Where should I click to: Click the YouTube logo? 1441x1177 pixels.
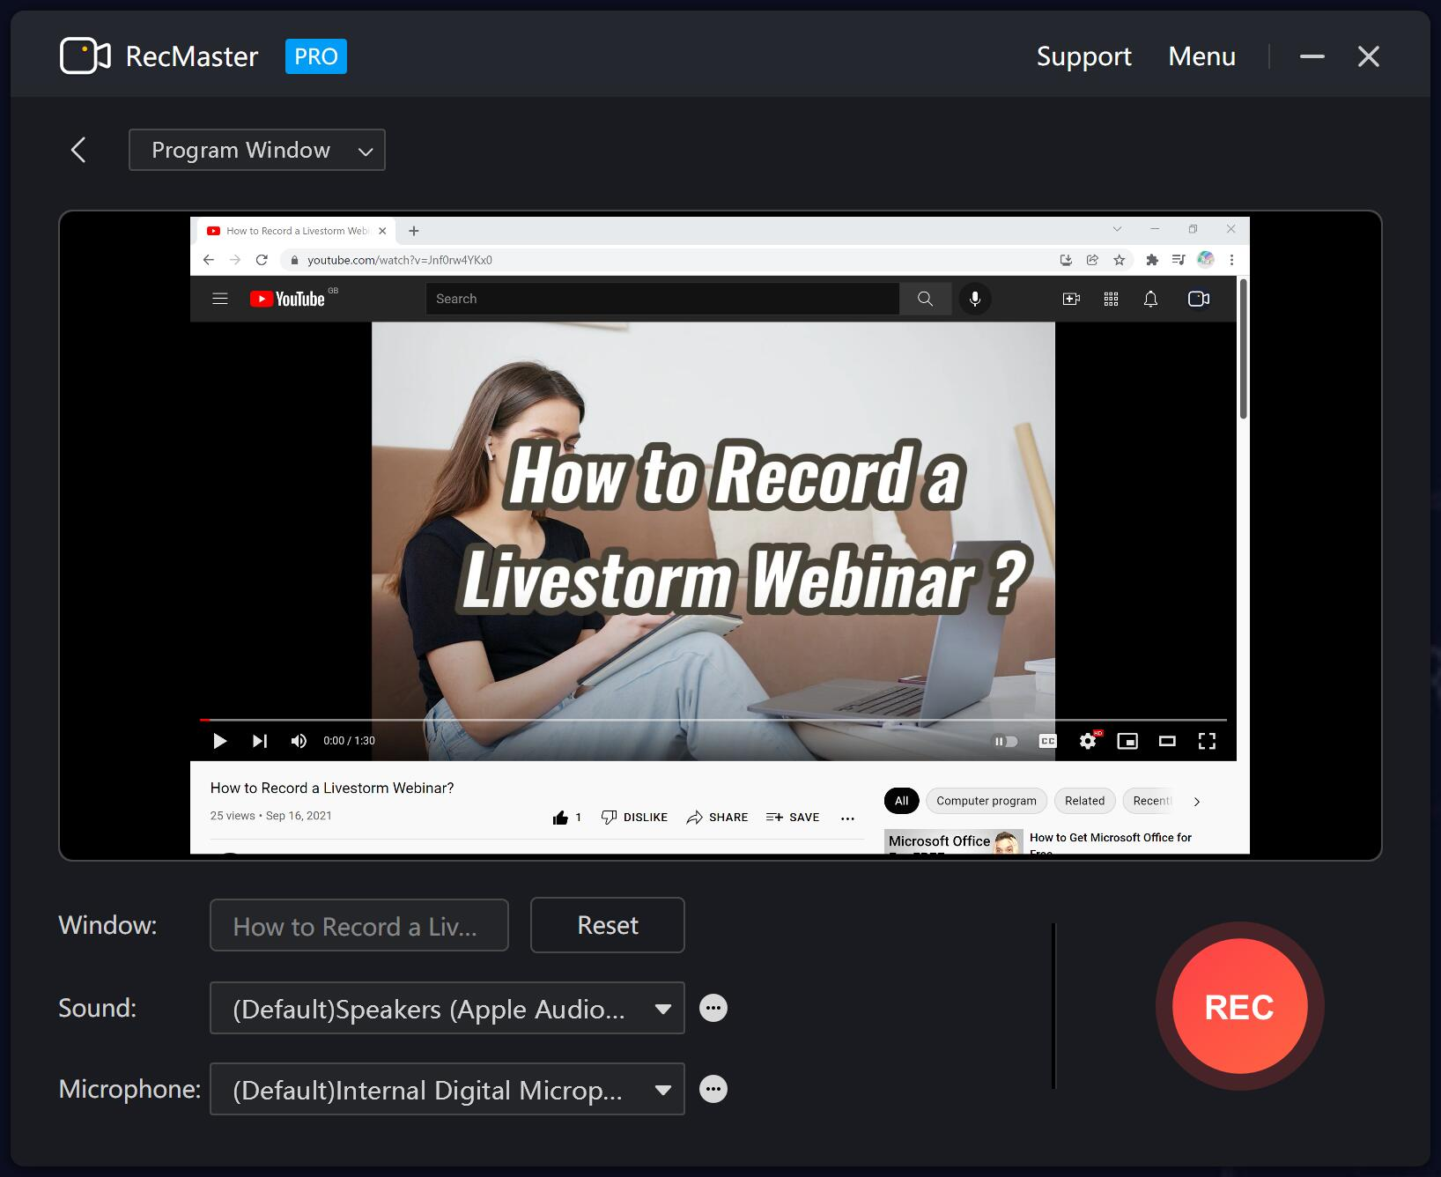[x=288, y=299]
